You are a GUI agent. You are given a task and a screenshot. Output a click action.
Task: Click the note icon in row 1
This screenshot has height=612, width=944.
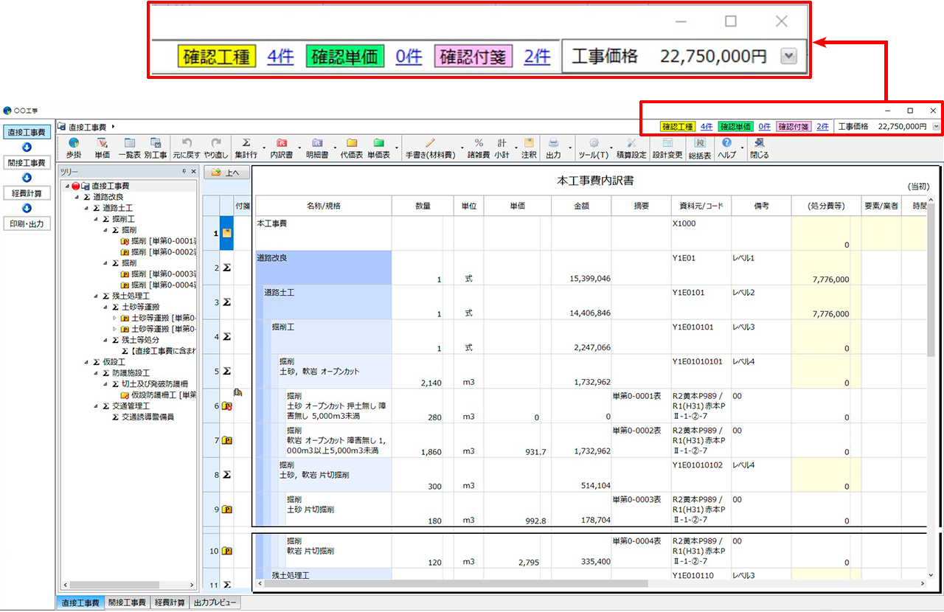point(226,233)
